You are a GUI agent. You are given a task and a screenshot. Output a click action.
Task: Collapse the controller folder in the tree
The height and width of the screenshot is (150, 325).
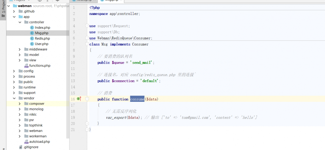(x=20, y=22)
